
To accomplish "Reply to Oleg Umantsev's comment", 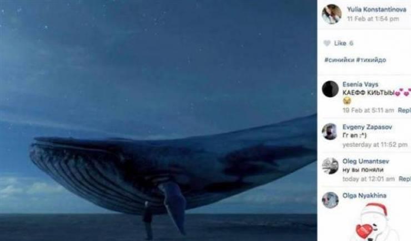I will [405, 179].
